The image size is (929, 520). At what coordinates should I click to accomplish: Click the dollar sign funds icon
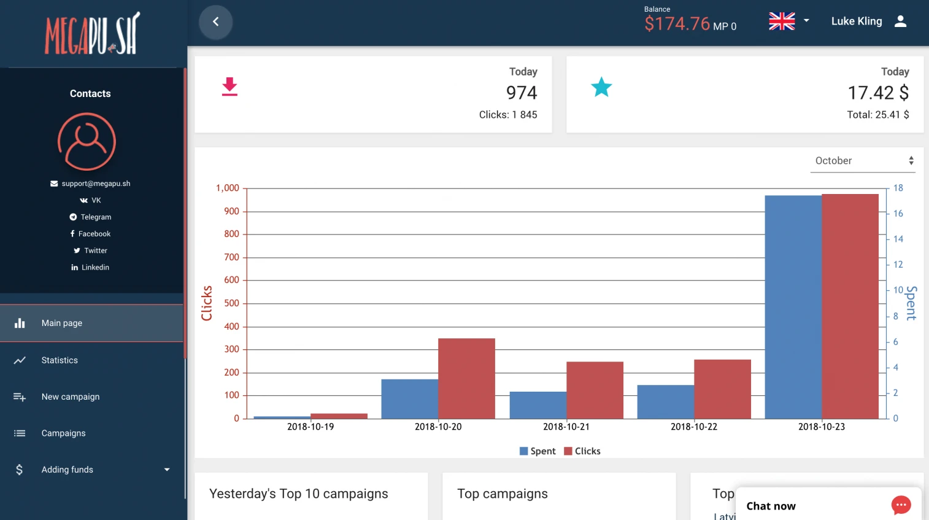click(x=20, y=470)
